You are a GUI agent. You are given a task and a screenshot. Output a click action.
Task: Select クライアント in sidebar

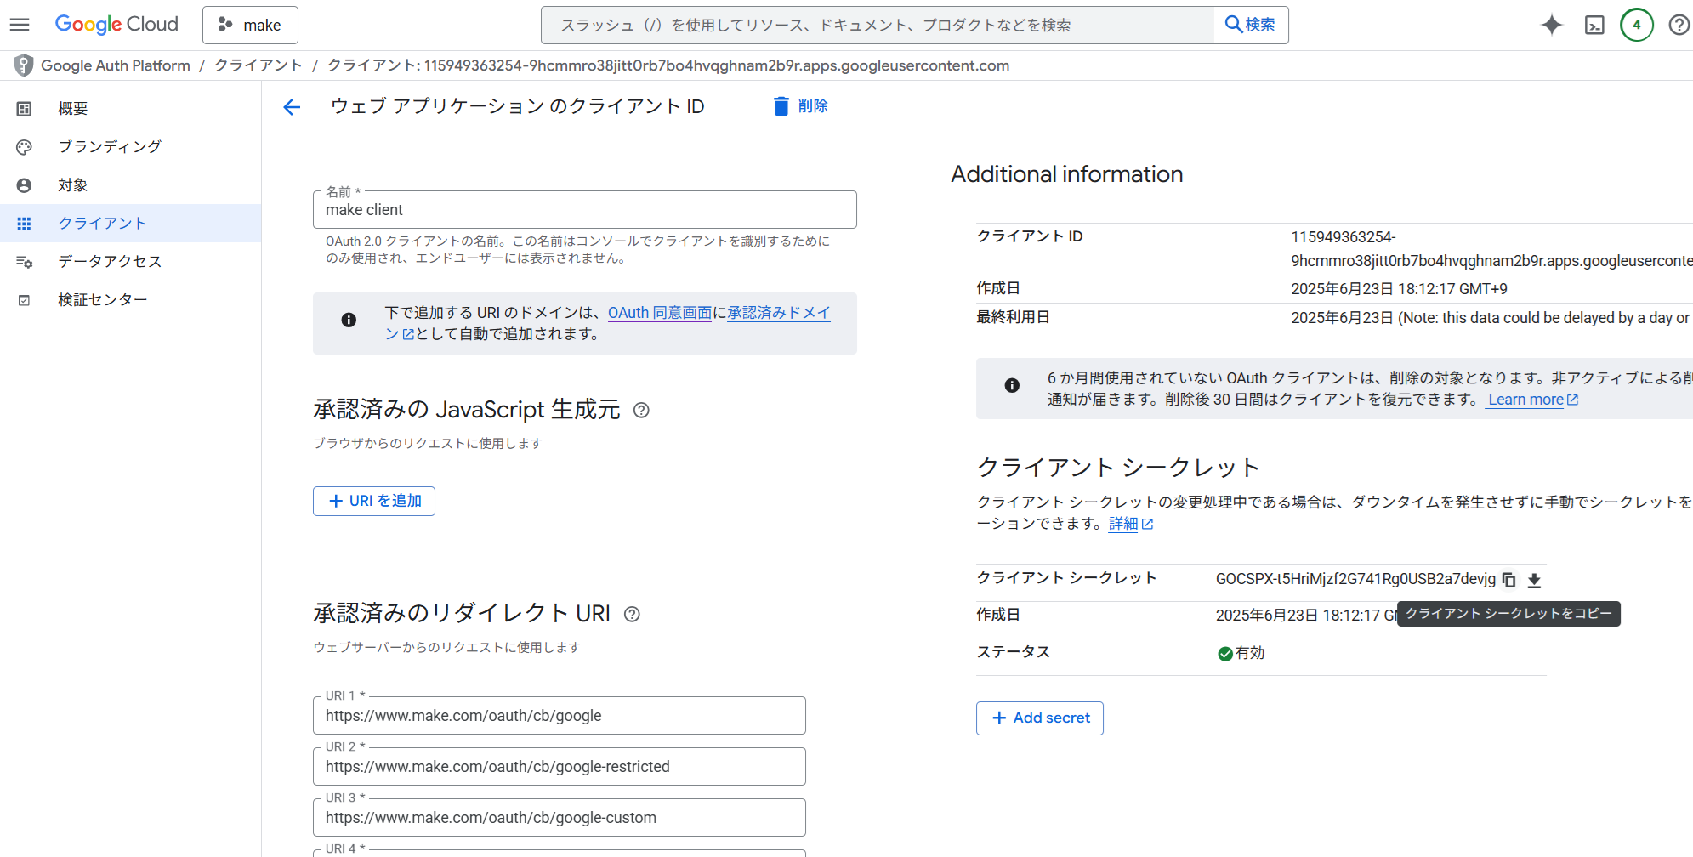(130, 223)
